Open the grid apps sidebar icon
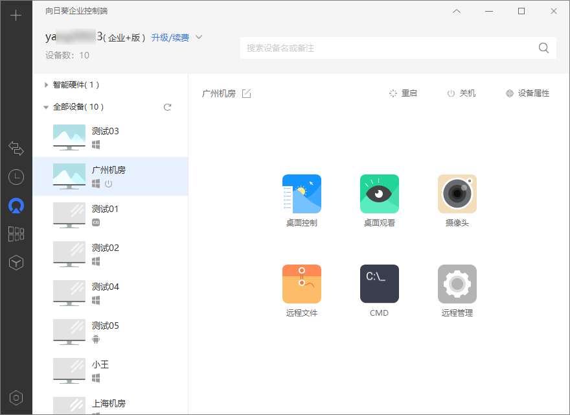 16,234
